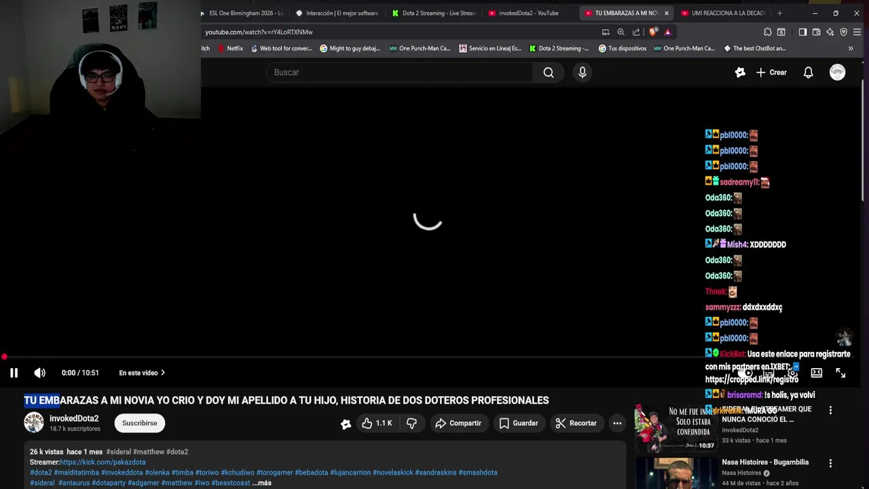Save the video with Guardar
869x489 pixels.
(519, 423)
